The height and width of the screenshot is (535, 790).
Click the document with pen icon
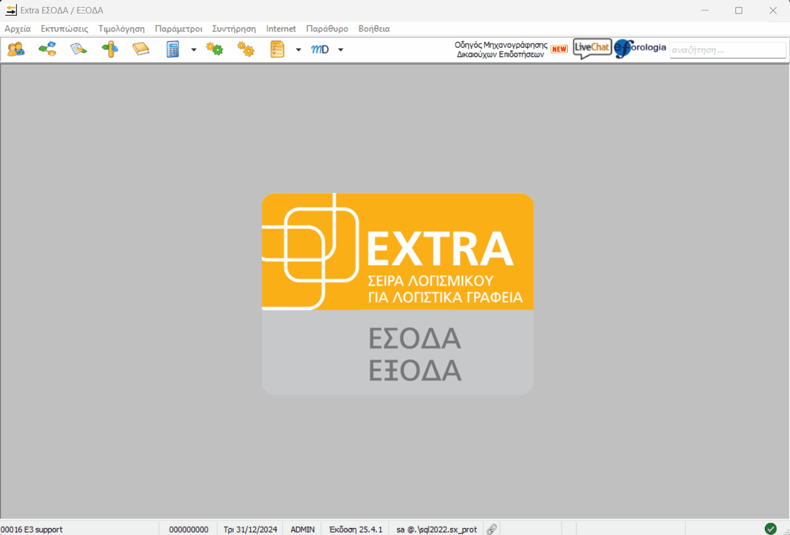point(79,49)
